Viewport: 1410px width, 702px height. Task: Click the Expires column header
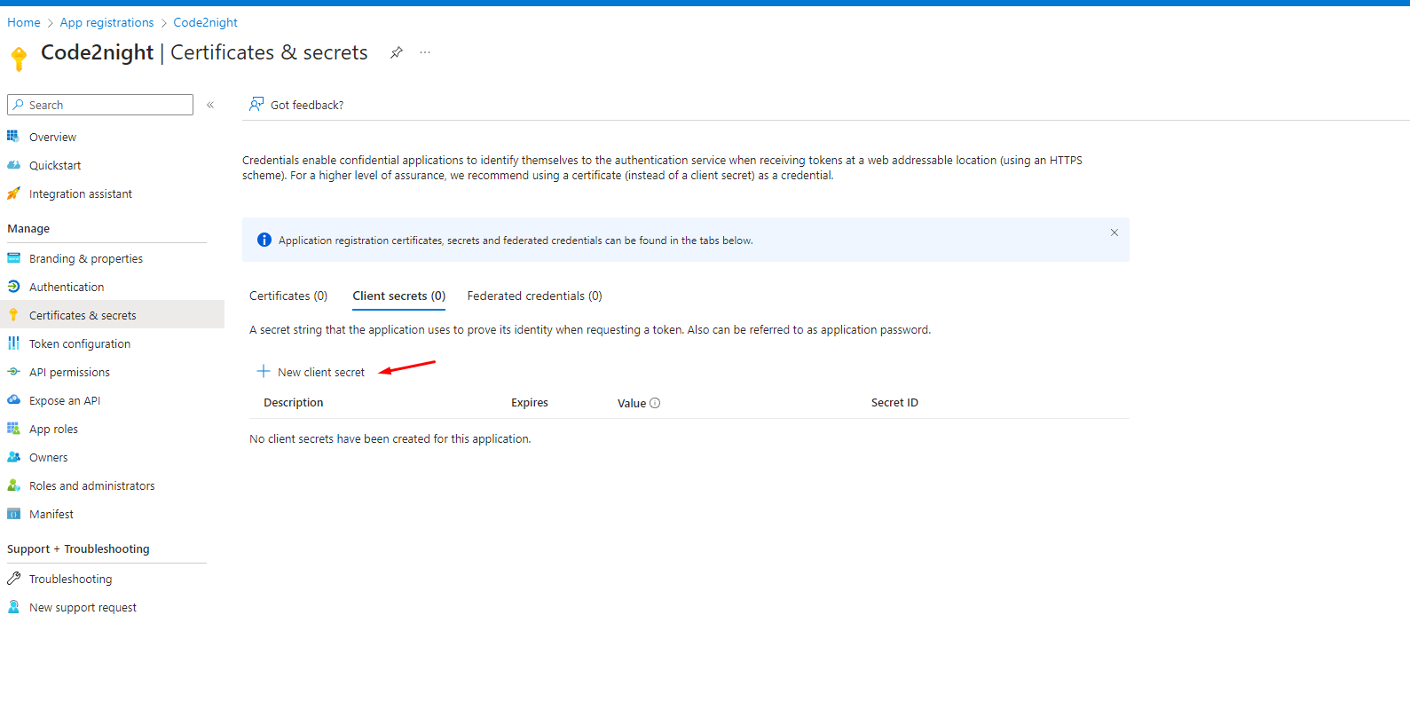(530, 403)
